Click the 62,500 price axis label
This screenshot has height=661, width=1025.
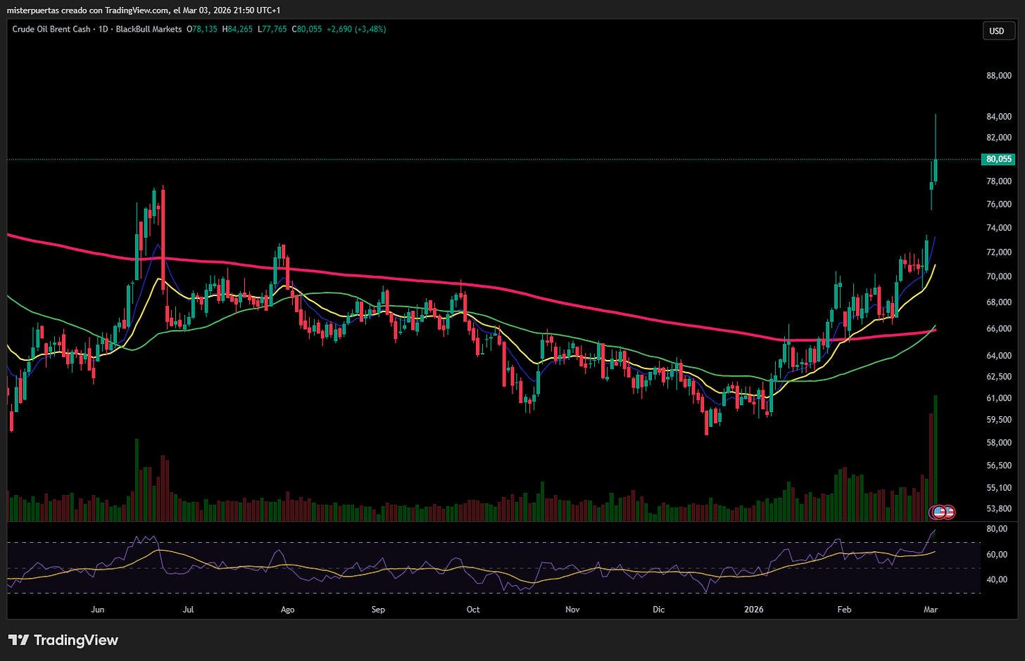pyautogui.click(x=999, y=377)
